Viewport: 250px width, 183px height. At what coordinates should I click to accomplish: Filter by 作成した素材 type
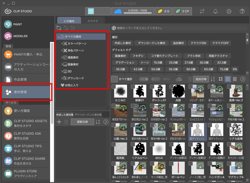pos(123,43)
